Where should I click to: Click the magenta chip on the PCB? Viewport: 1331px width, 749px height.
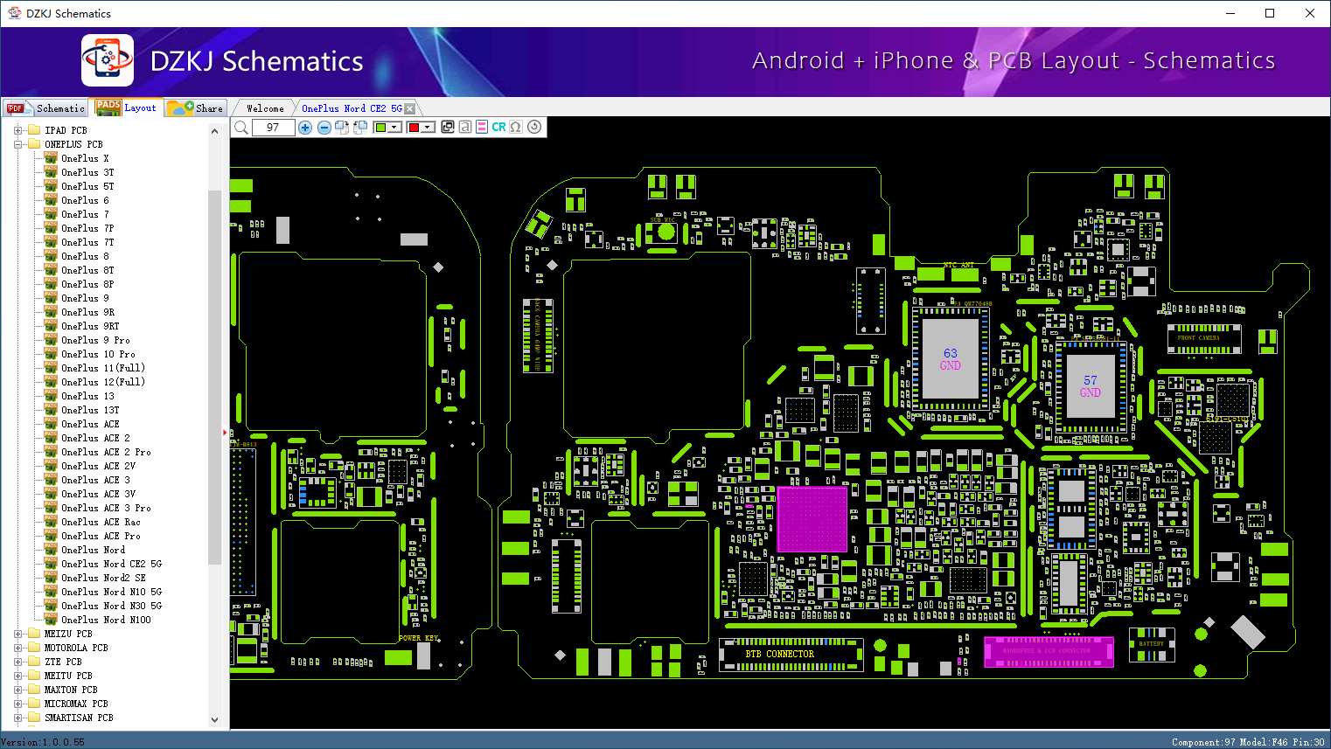coord(812,519)
